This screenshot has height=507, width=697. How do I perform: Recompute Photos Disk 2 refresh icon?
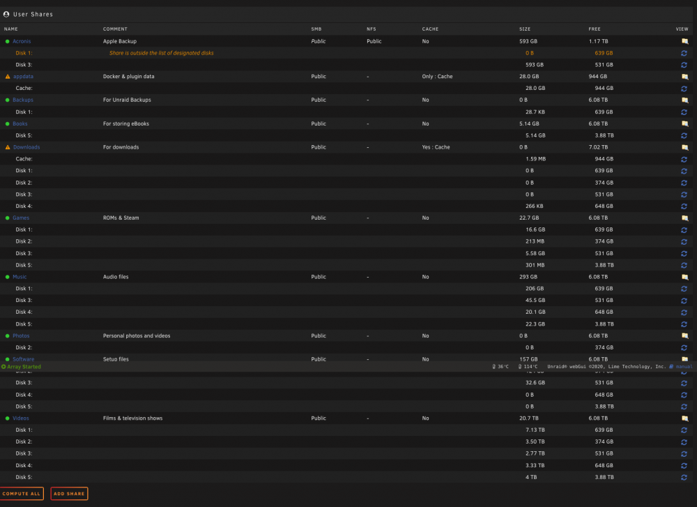point(684,348)
